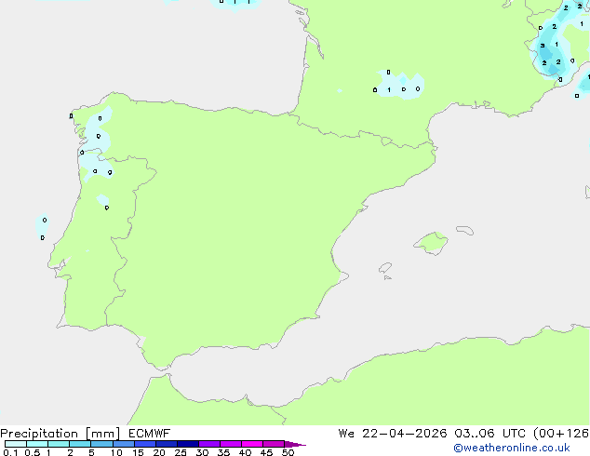The height and width of the screenshot is (456, 590).
Task: Select the 30–35 mm purple swatch
Action: point(209,444)
